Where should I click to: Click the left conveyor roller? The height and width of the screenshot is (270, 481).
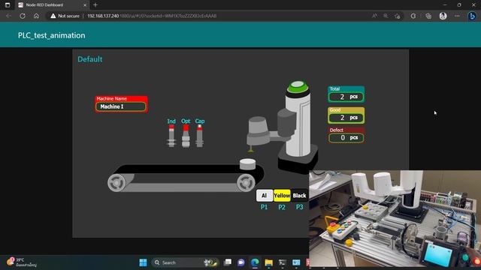tap(116, 183)
